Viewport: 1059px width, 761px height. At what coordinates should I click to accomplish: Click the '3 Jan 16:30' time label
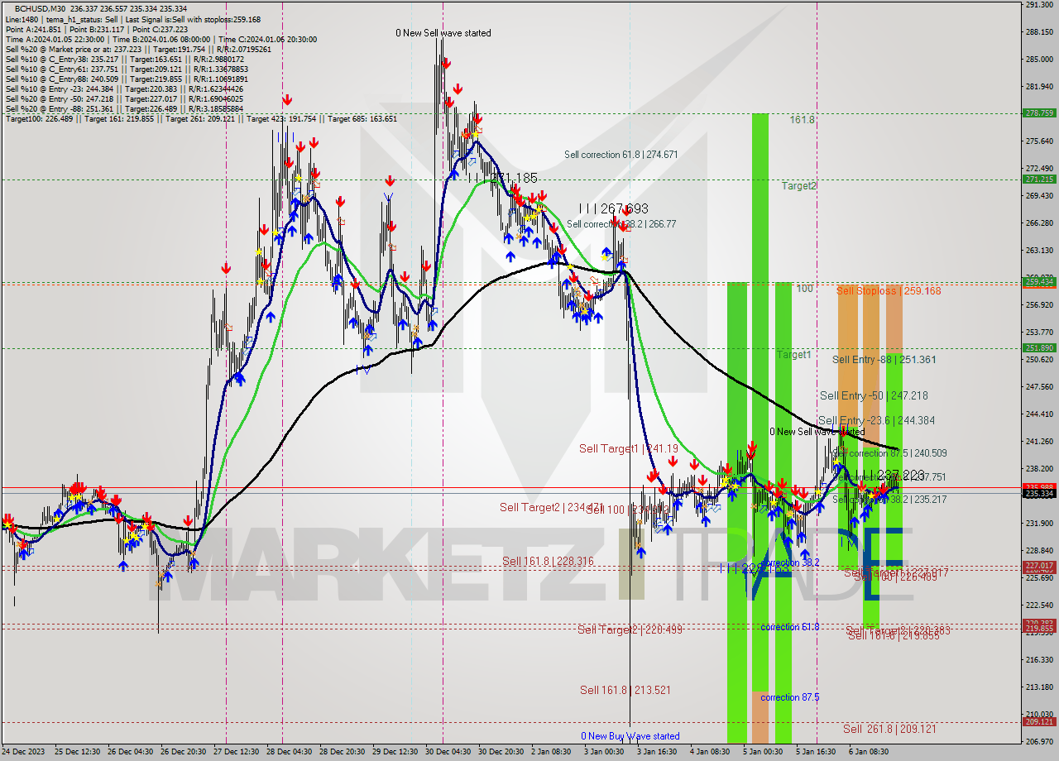[x=658, y=752]
